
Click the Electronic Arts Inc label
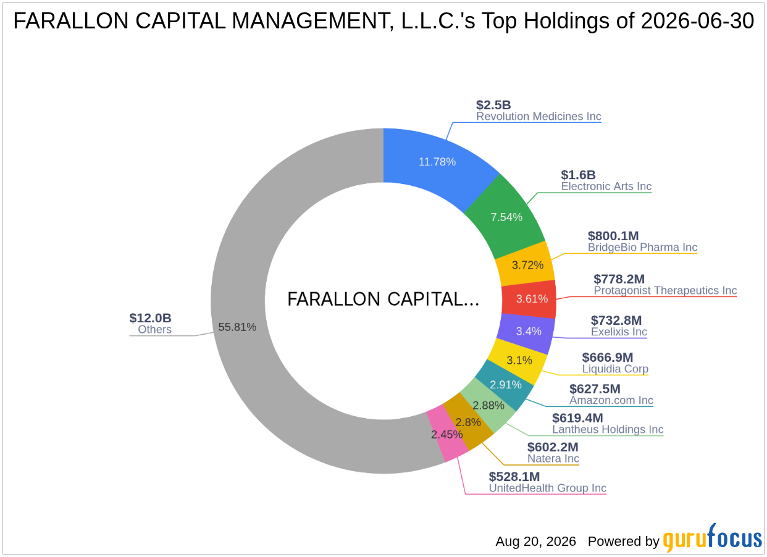pyautogui.click(x=606, y=186)
